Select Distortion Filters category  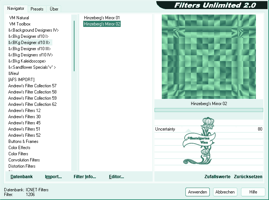click(x=22, y=166)
